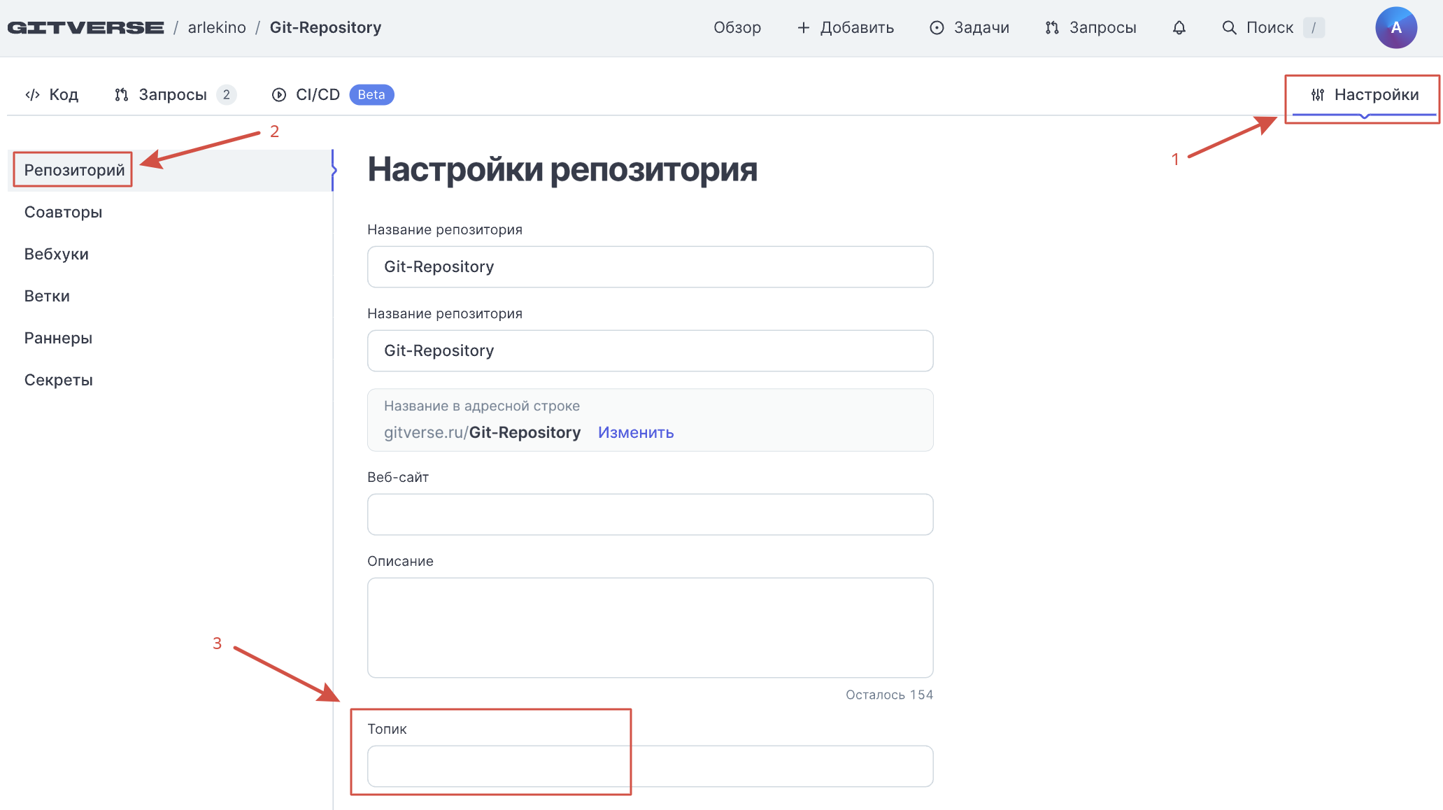This screenshot has width=1443, height=810.
Task: Open the Добавить menu
Action: coord(846,27)
